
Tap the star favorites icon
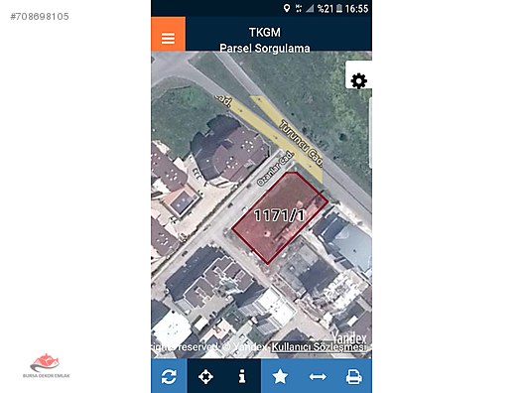click(x=280, y=377)
